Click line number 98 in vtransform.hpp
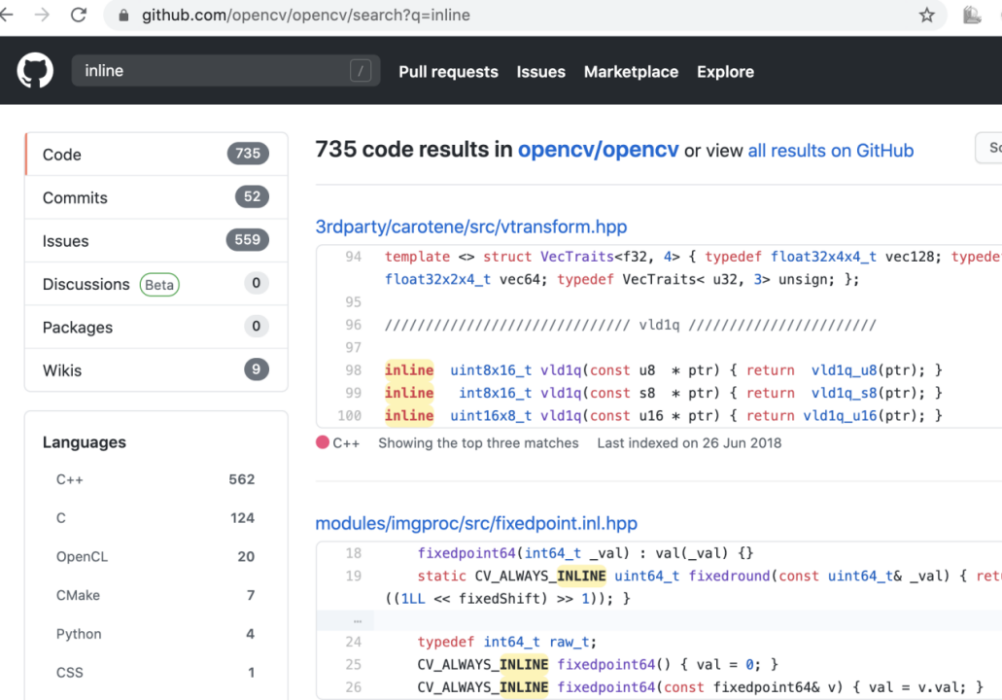 [353, 370]
